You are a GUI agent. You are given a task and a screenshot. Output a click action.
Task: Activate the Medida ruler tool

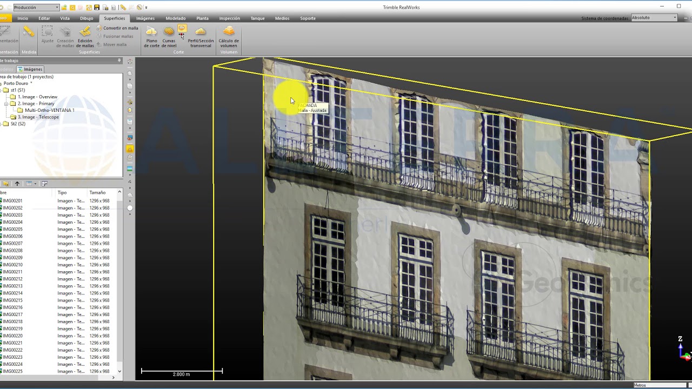point(29,32)
